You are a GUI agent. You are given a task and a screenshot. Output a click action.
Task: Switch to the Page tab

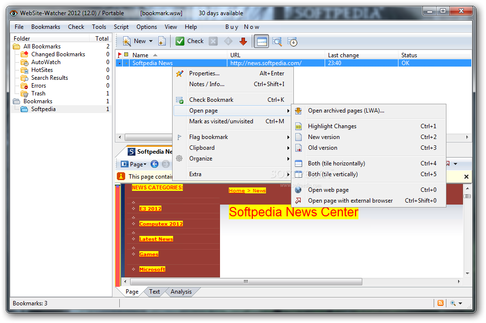tap(132, 292)
